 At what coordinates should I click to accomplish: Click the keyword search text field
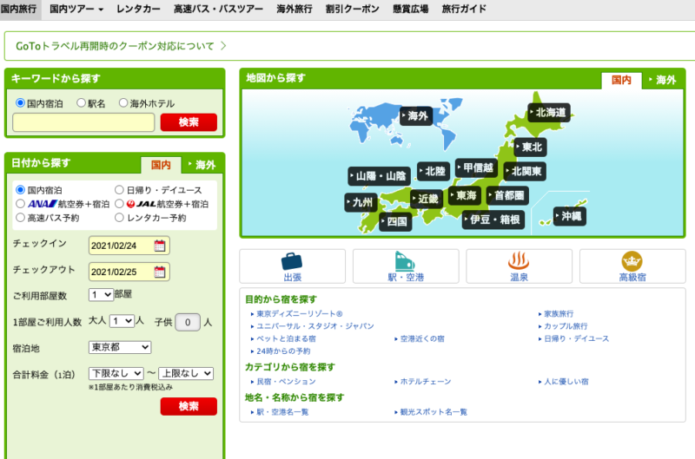pos(83,122)
